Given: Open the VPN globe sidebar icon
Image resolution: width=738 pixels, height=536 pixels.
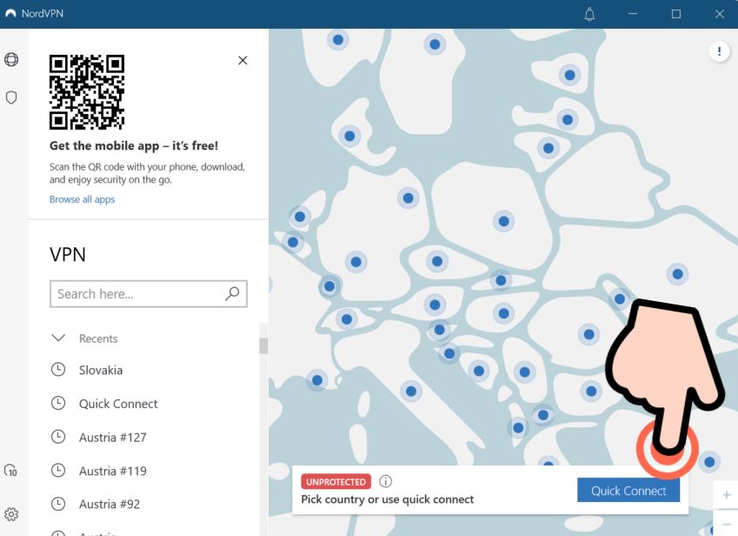Looking at the screenshot, I should 11,59.
